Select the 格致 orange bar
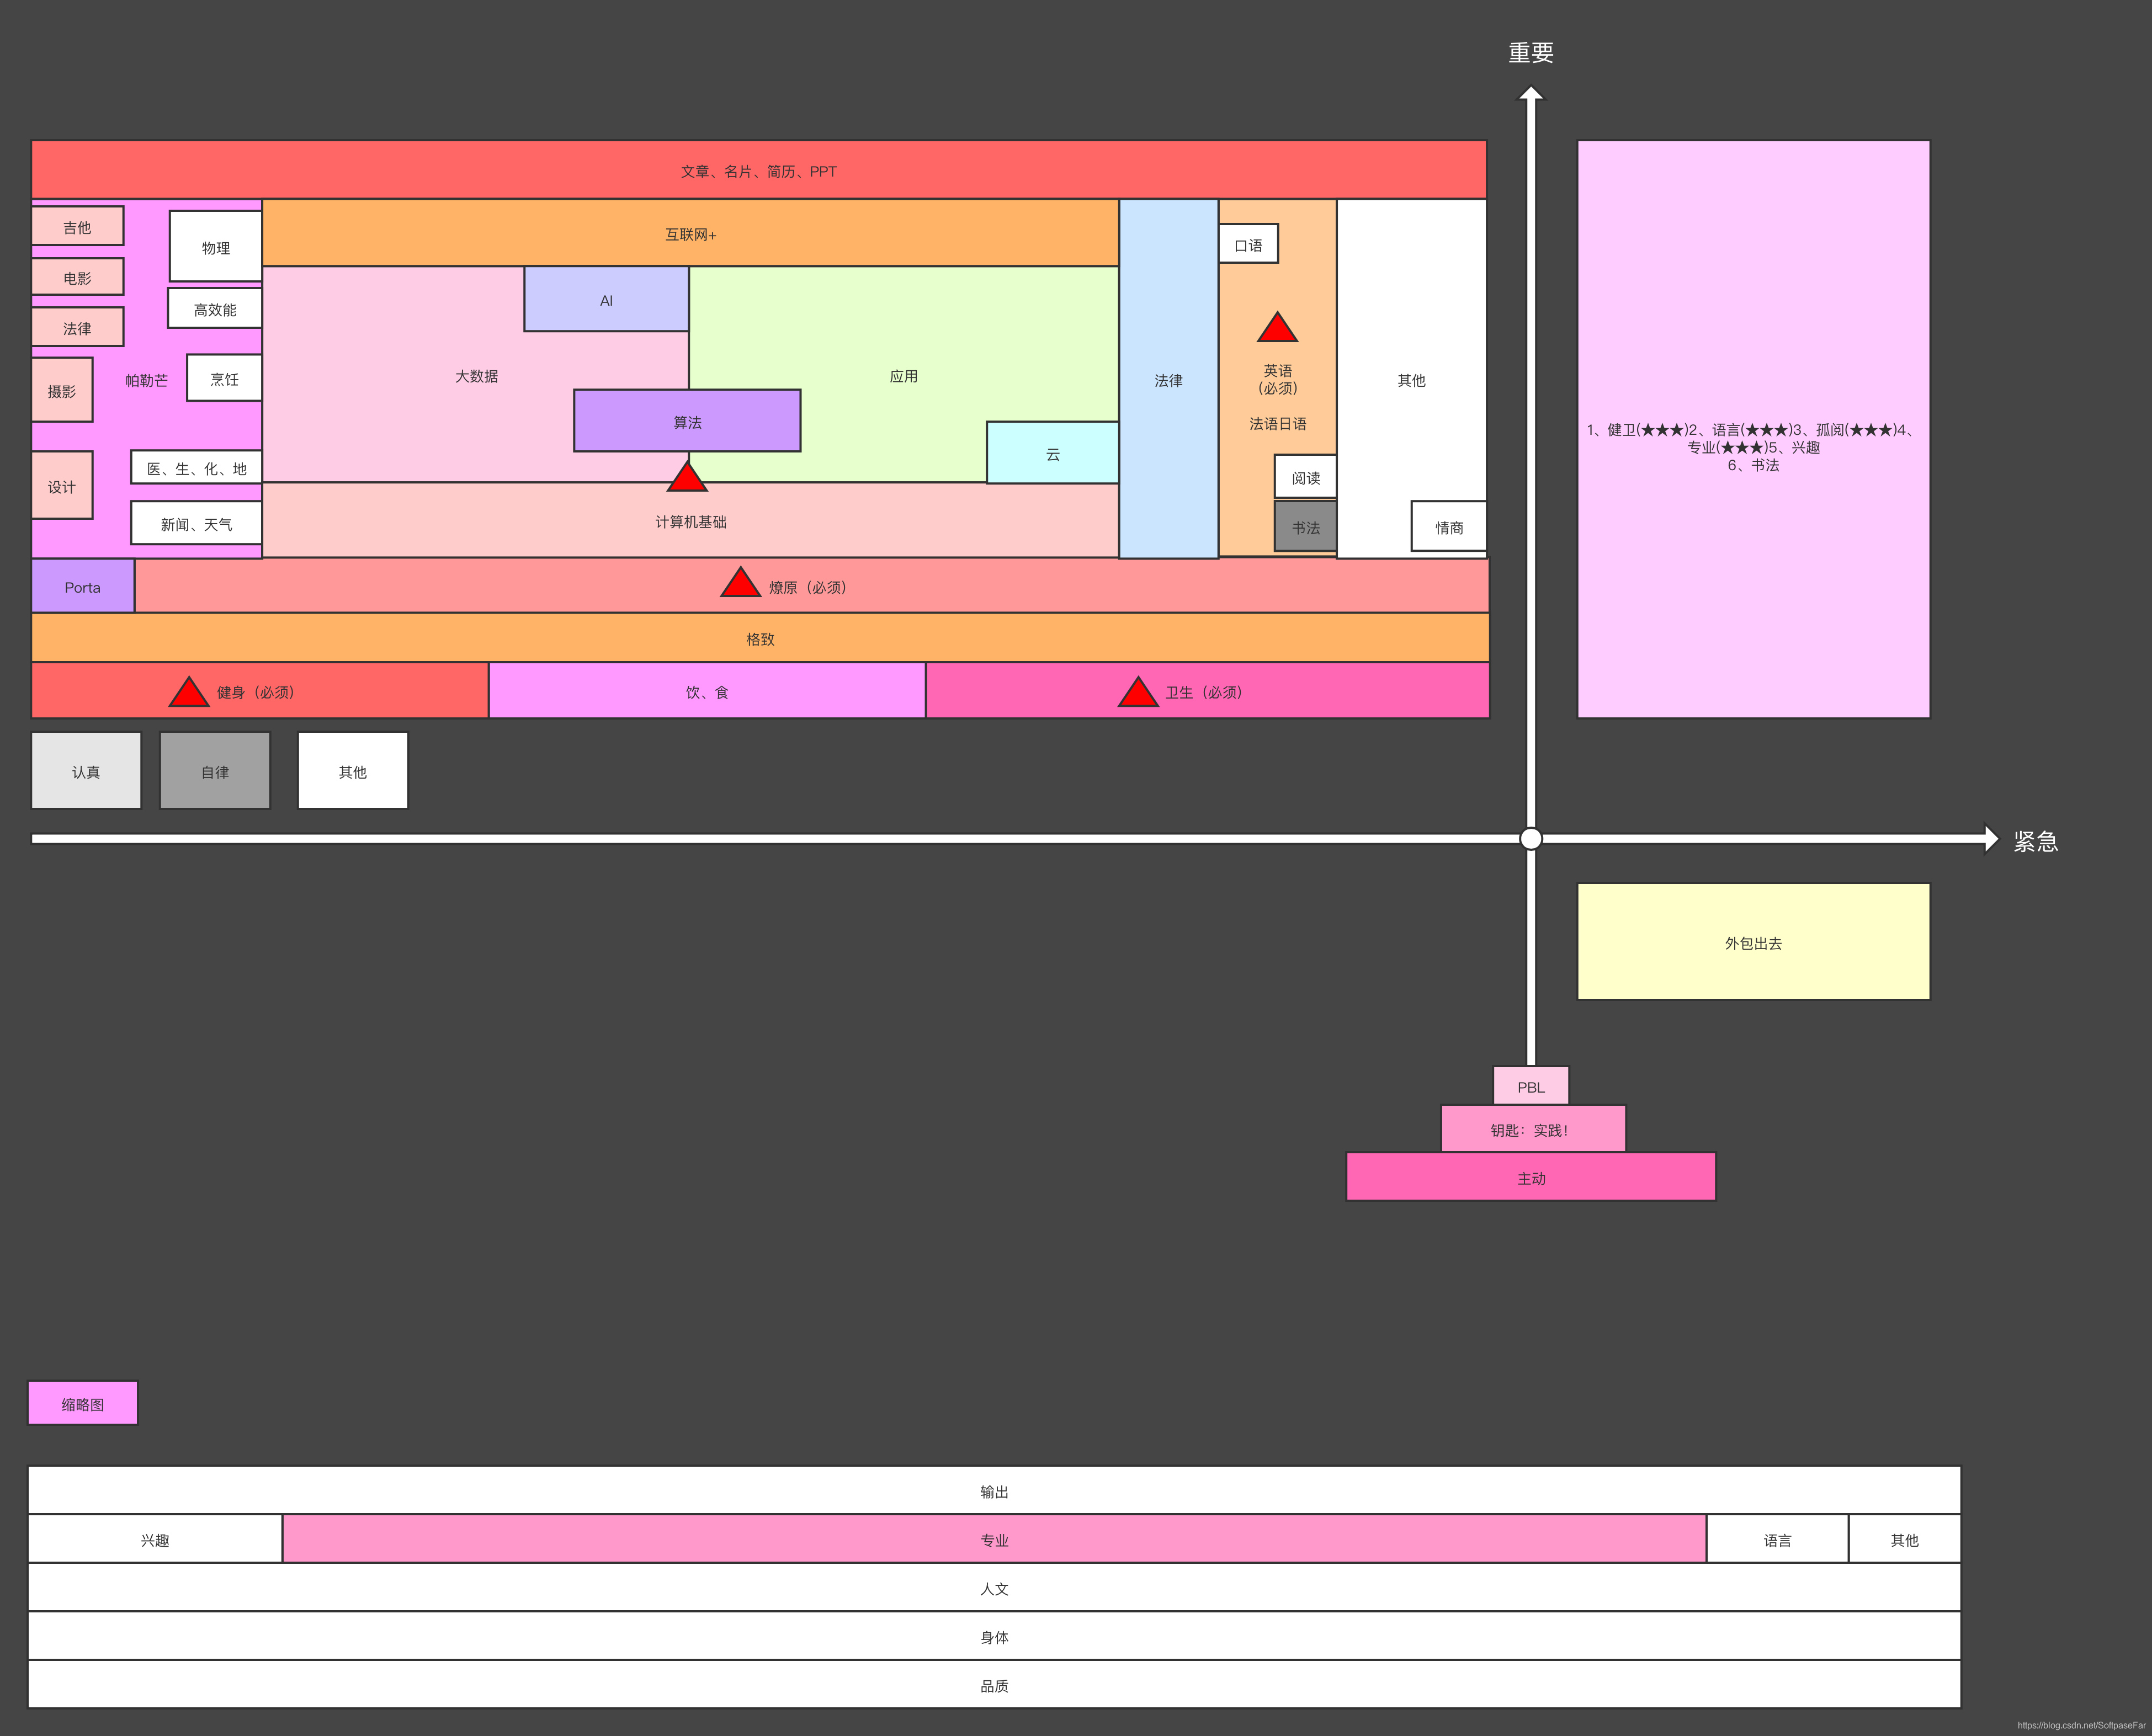The width and height of the screenshot is (2152, 1736). point(760,638)
